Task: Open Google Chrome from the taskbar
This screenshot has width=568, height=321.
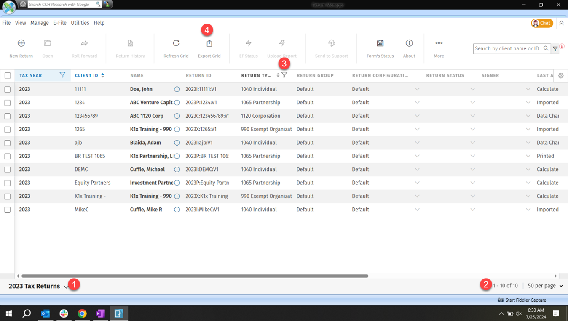Action: tap(82, 313)
